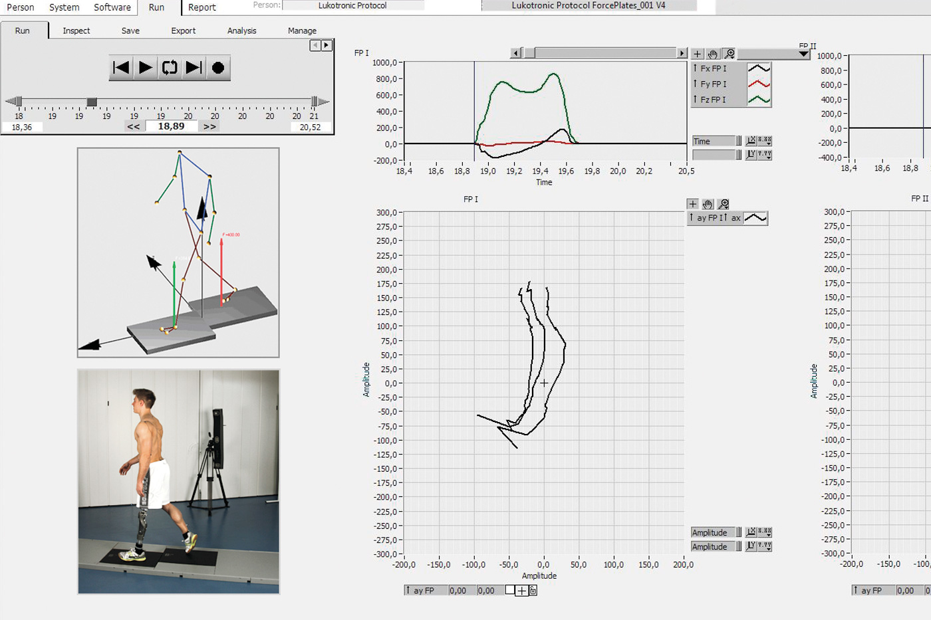Toggle autoscale lock beside Time field
The width and height of the screenshot is (931, 620).
tap(739, 141)
